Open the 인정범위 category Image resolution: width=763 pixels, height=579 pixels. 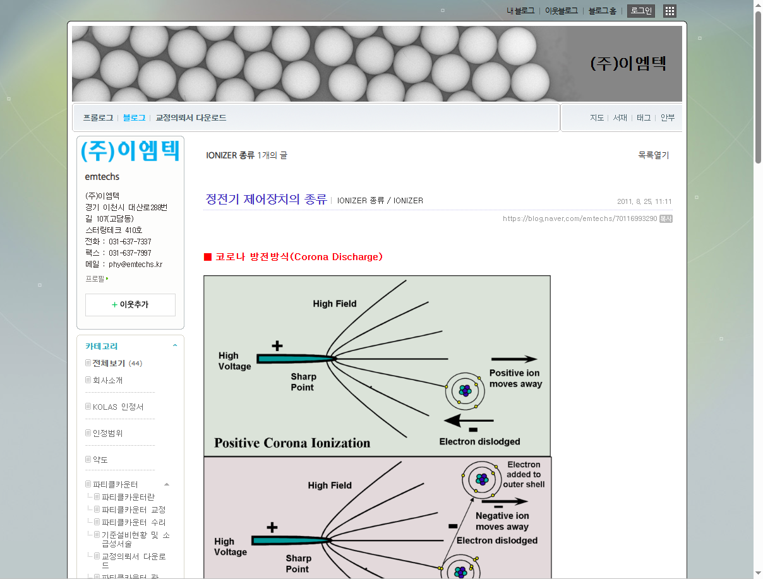click(x=108, y=433)
